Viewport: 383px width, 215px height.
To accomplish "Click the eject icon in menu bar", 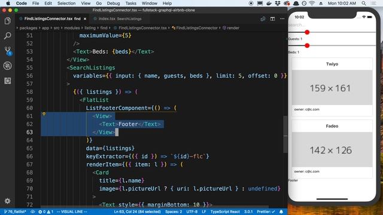I will [321, 3].
